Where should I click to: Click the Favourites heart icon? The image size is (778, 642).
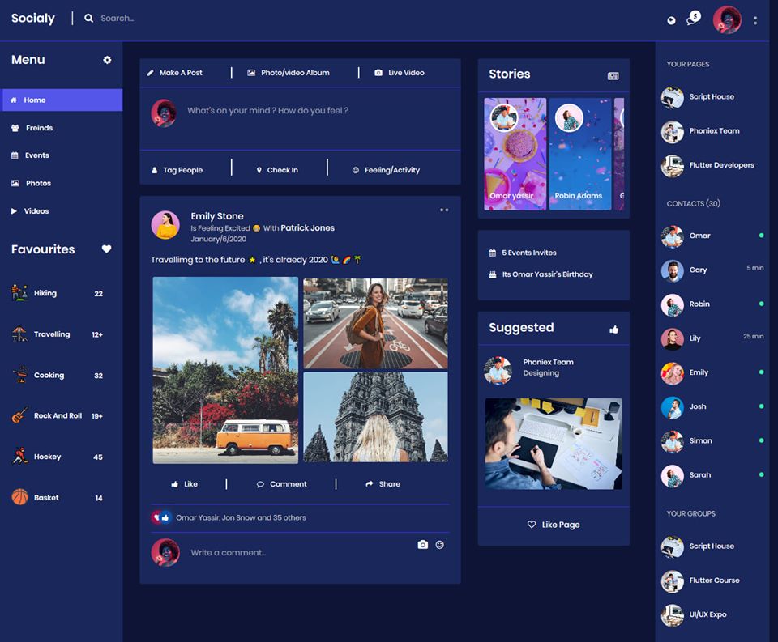tap(106, 249)
